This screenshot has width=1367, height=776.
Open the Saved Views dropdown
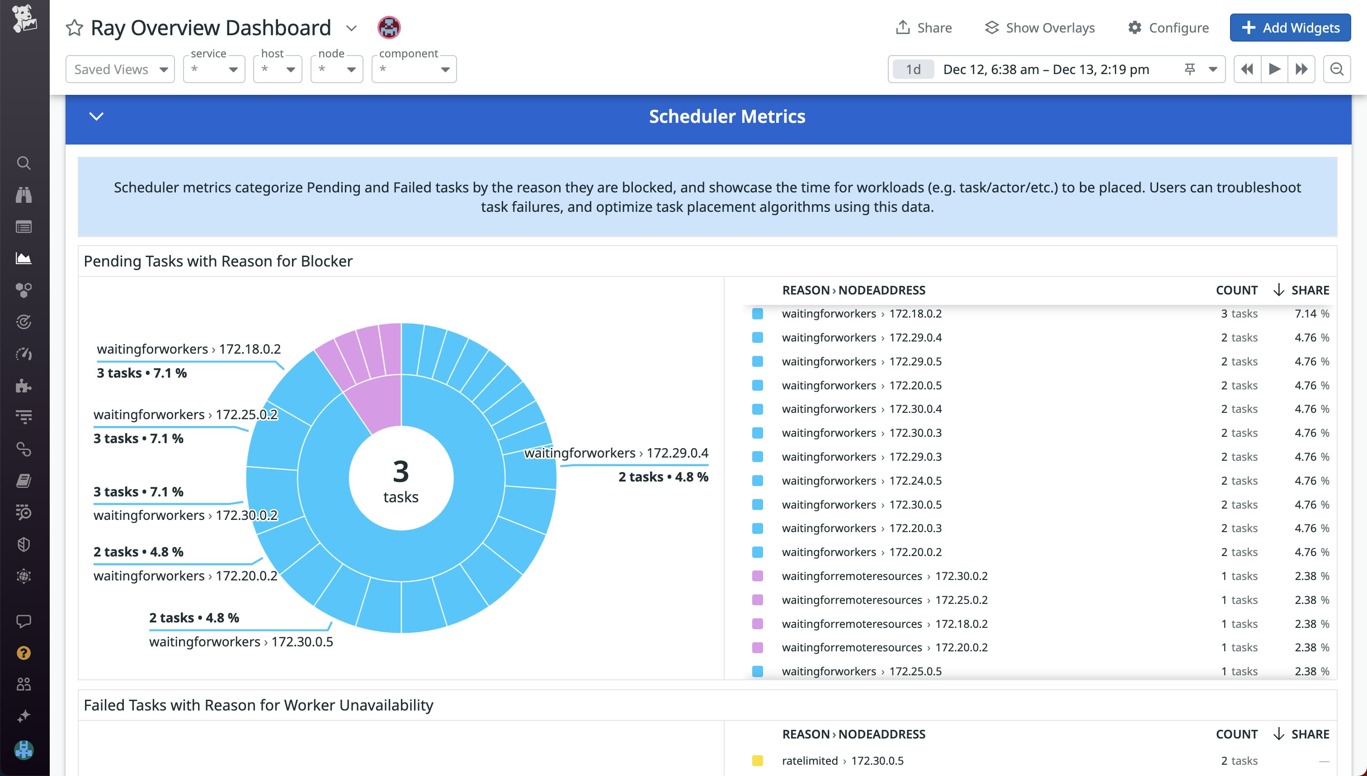(x=120, y=69)
